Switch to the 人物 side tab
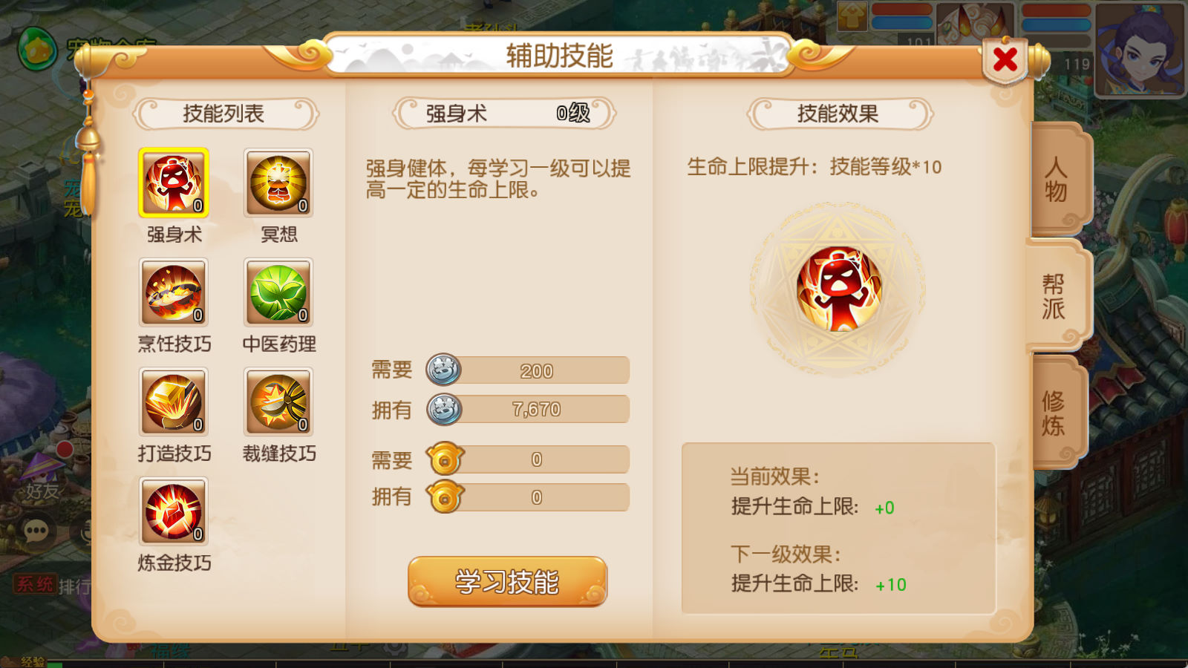 click(1057, 179)
